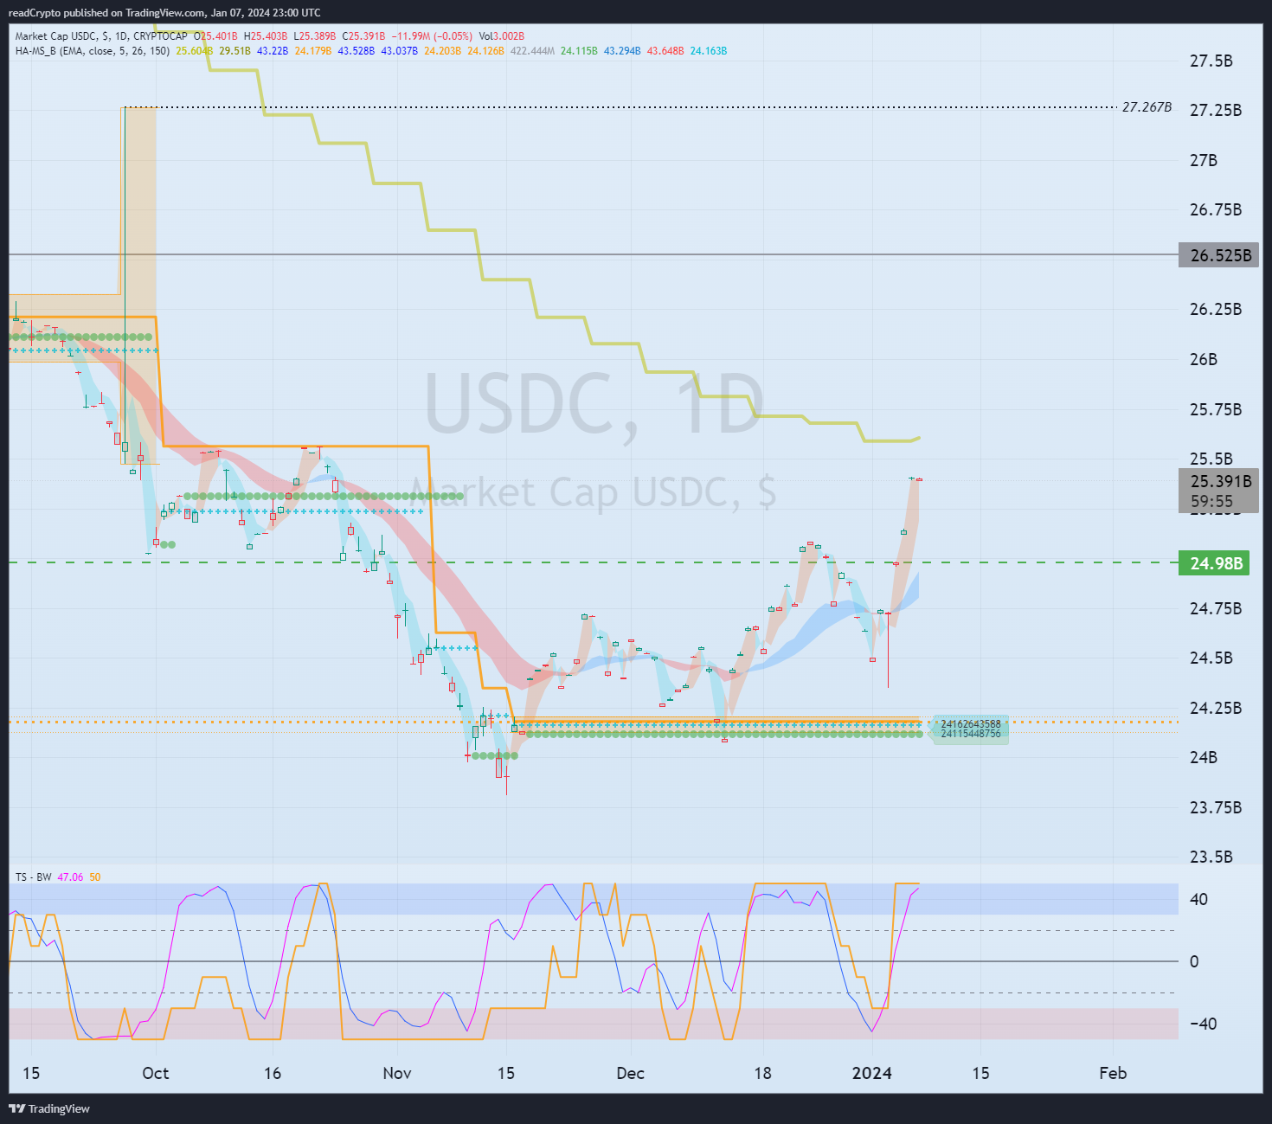Click the high value H25.403B in legend

coord(266,36)
